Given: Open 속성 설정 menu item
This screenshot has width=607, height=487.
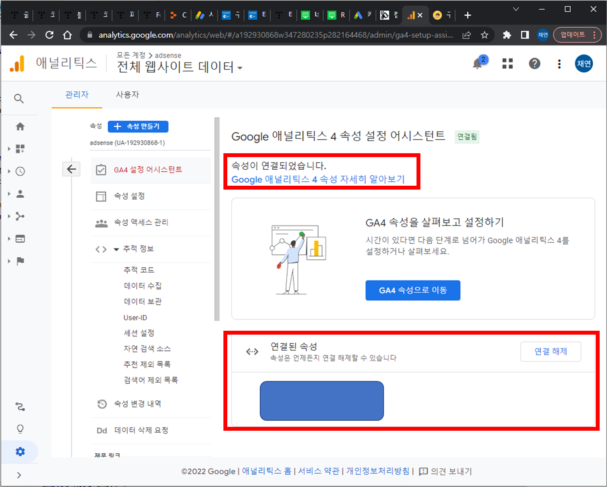Looking at the screenshot, I should pyautogui.click(x=151, y=196).
